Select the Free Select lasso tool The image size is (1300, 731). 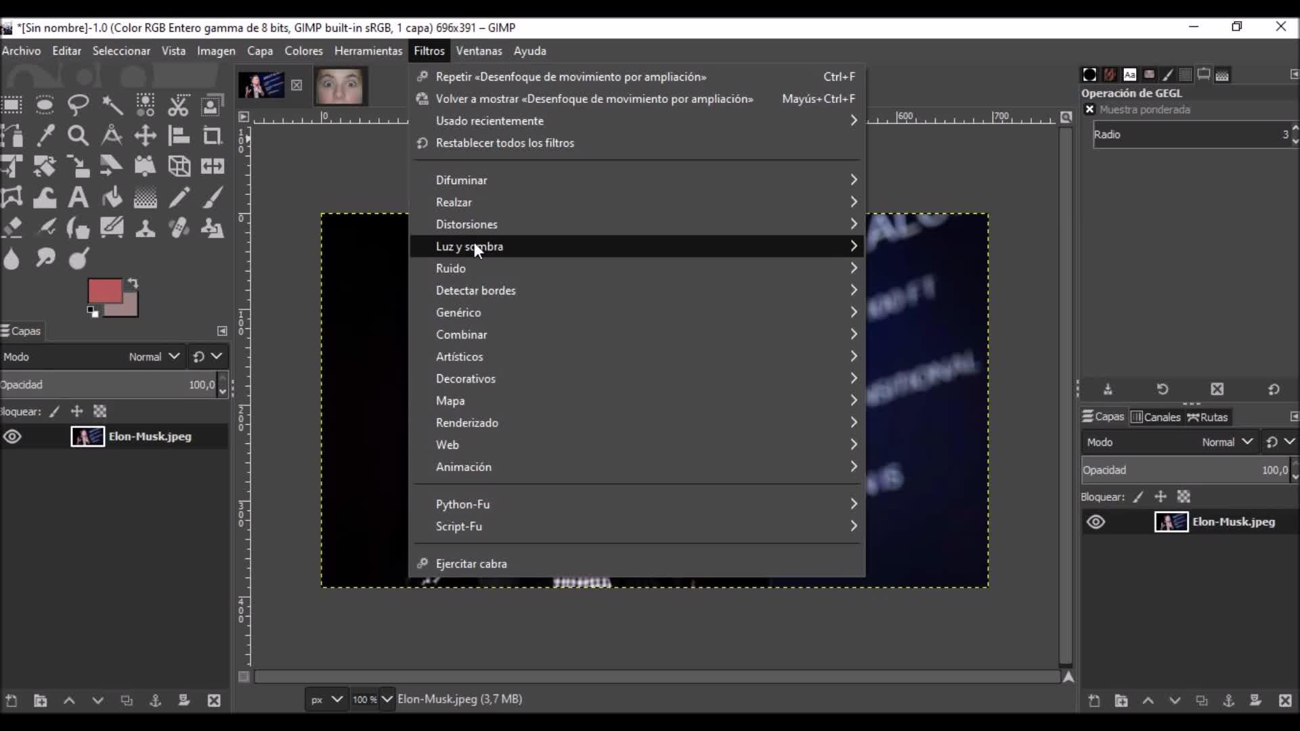(x=78, y=104)
